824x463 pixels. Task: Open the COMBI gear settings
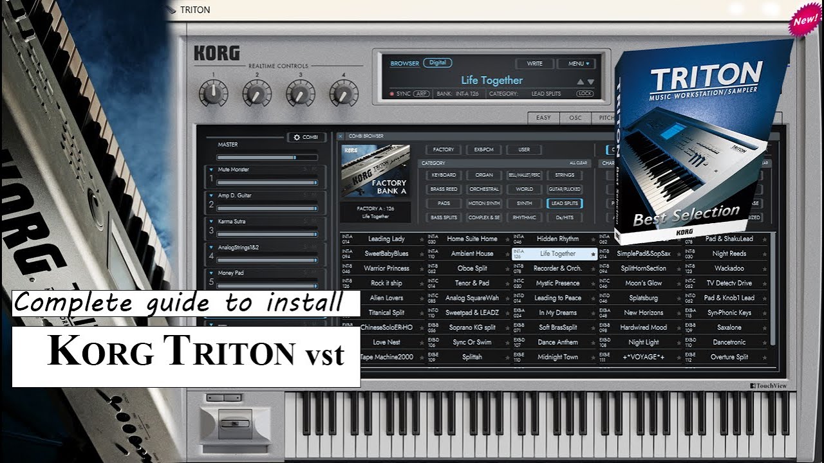[306, 137]
